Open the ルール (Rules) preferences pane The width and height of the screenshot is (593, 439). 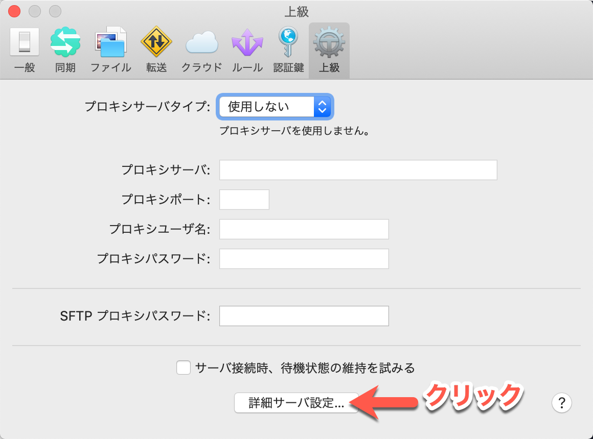click(x=247, y=51)
